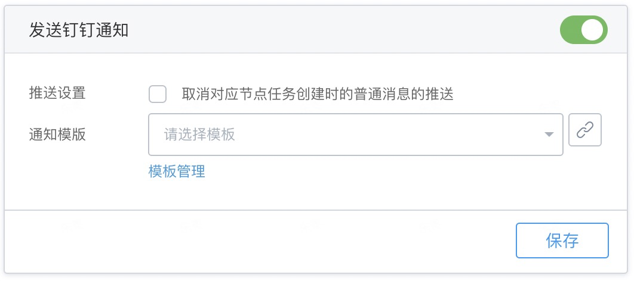Go to template management via blue link
The height and width of the screenshot is (281, 634).
[177, 171]
